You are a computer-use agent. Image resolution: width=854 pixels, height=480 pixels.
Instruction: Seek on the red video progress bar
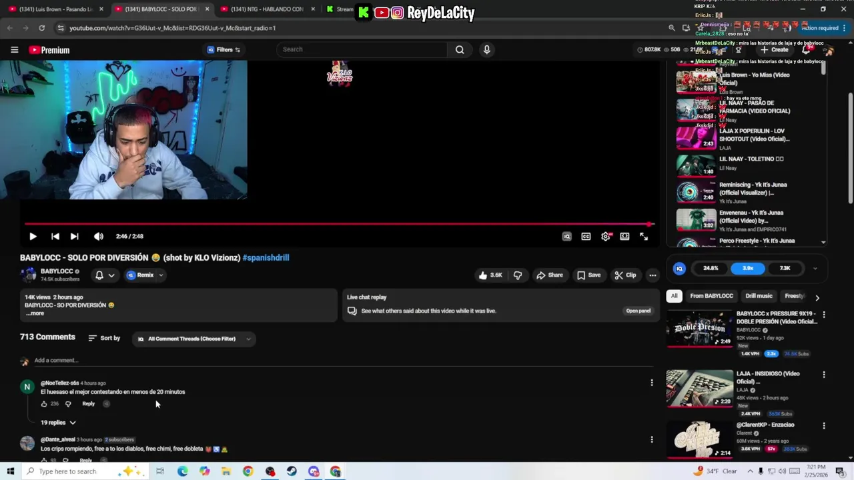[339, 224]
